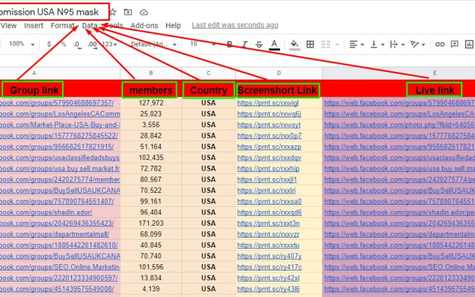
Task: Open the vertical align dropdown
Action: 377,45
